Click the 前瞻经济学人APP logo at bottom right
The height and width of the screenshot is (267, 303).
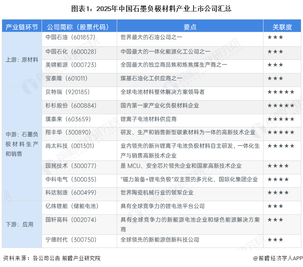[x=278, y=258]
